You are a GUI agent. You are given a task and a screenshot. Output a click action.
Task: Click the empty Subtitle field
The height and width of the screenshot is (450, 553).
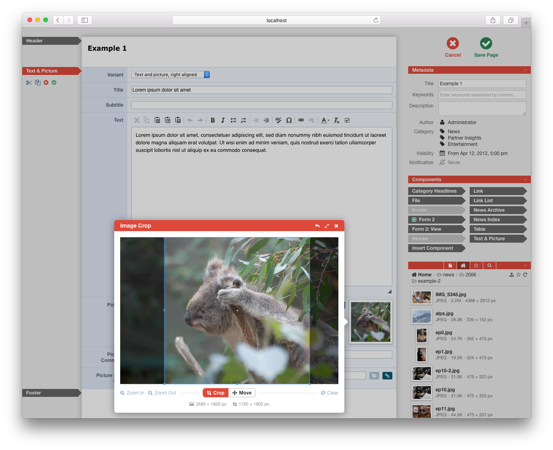tap(262, 105)
